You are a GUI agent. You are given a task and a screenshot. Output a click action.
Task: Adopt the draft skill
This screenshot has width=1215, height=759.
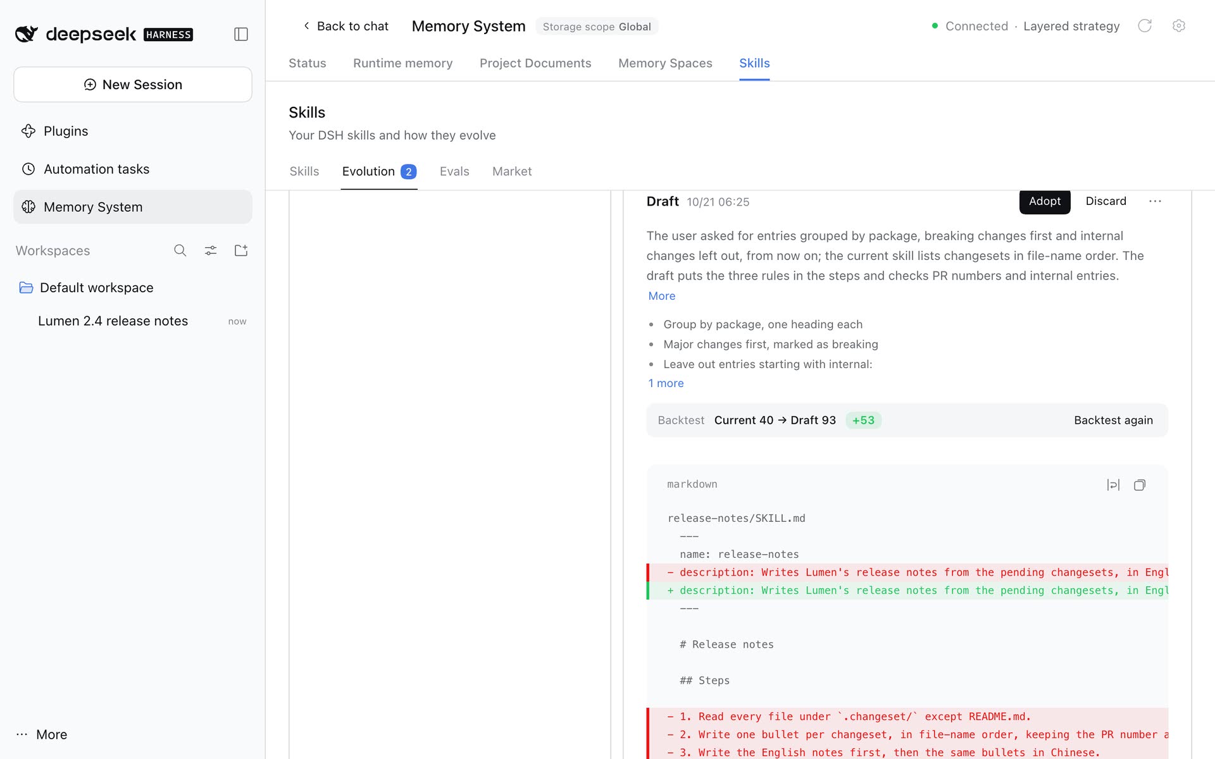click(x=1044, y=201)
